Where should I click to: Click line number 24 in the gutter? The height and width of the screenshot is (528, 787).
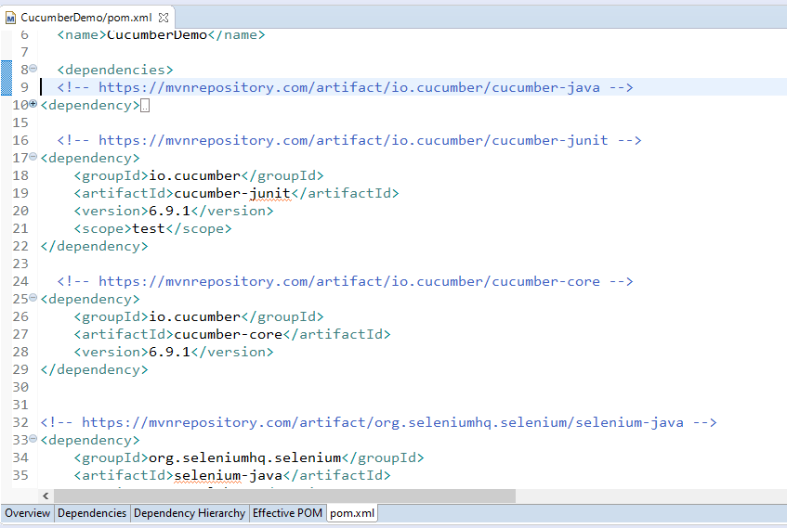[20, 281]
